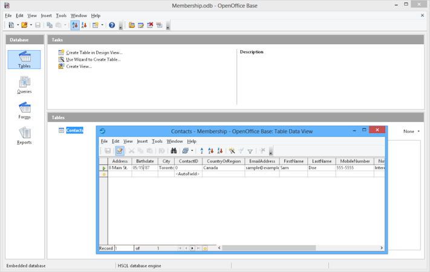Click the Cut scissors icon in Table Data View
Viewport: 430px width, 272px height.
132,151
